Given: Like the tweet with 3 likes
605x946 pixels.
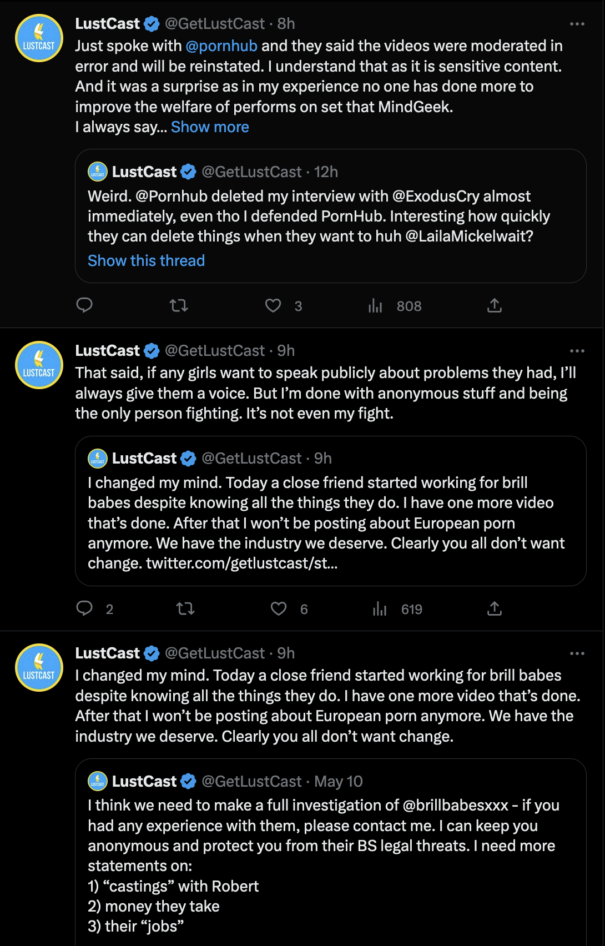Looking at the screenshot, I should click(273, 305).
